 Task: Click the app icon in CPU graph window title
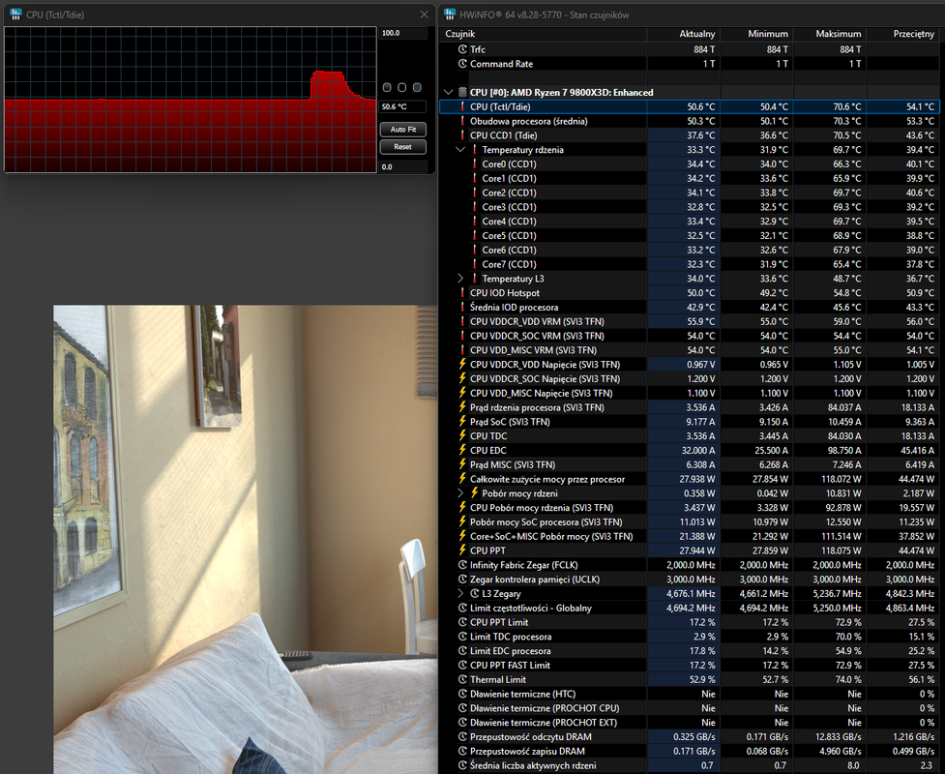click(x=15, y=15)
